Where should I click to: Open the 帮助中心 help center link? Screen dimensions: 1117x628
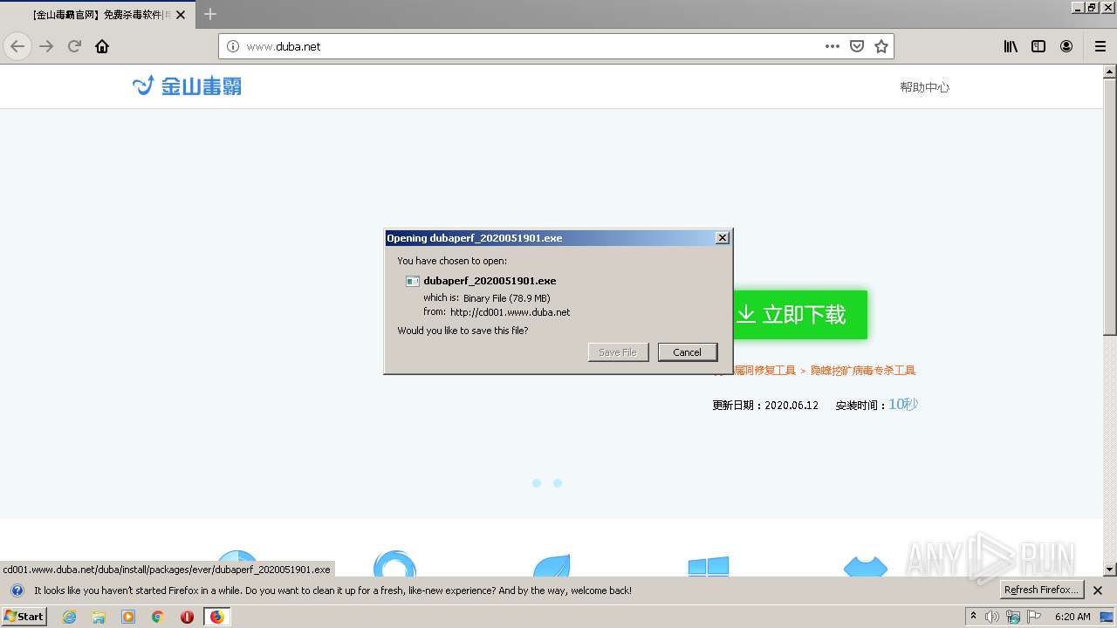coord(924,87)
